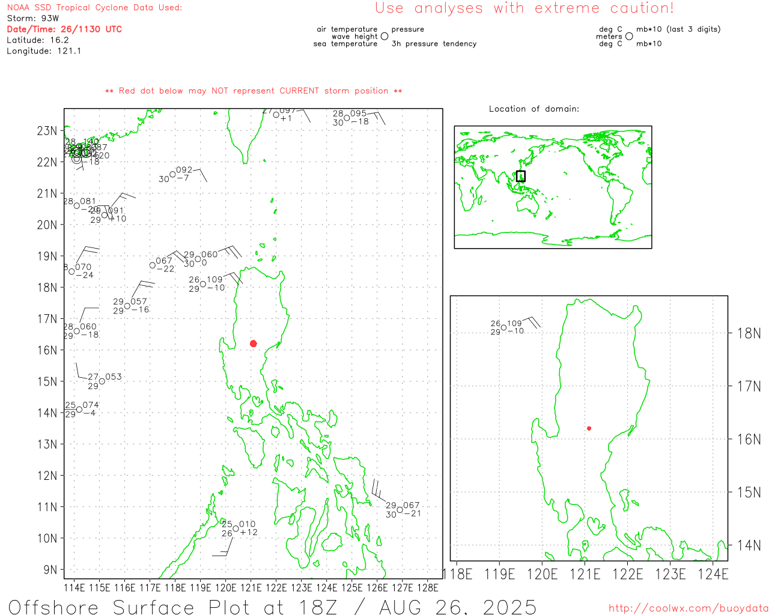Select the 'Longitude: 121.1' value
The image size is (769, 615).
44,51
